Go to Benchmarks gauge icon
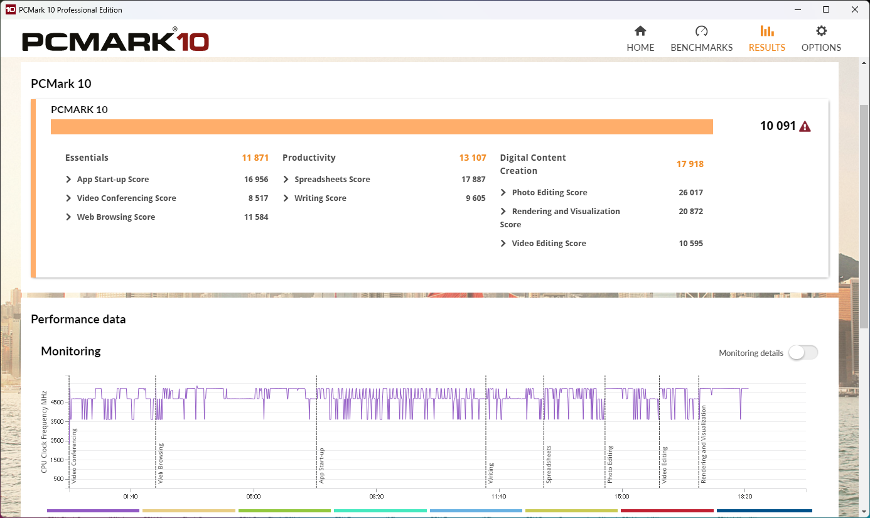Screen dimensions: 870x518 tap(701, 31)
